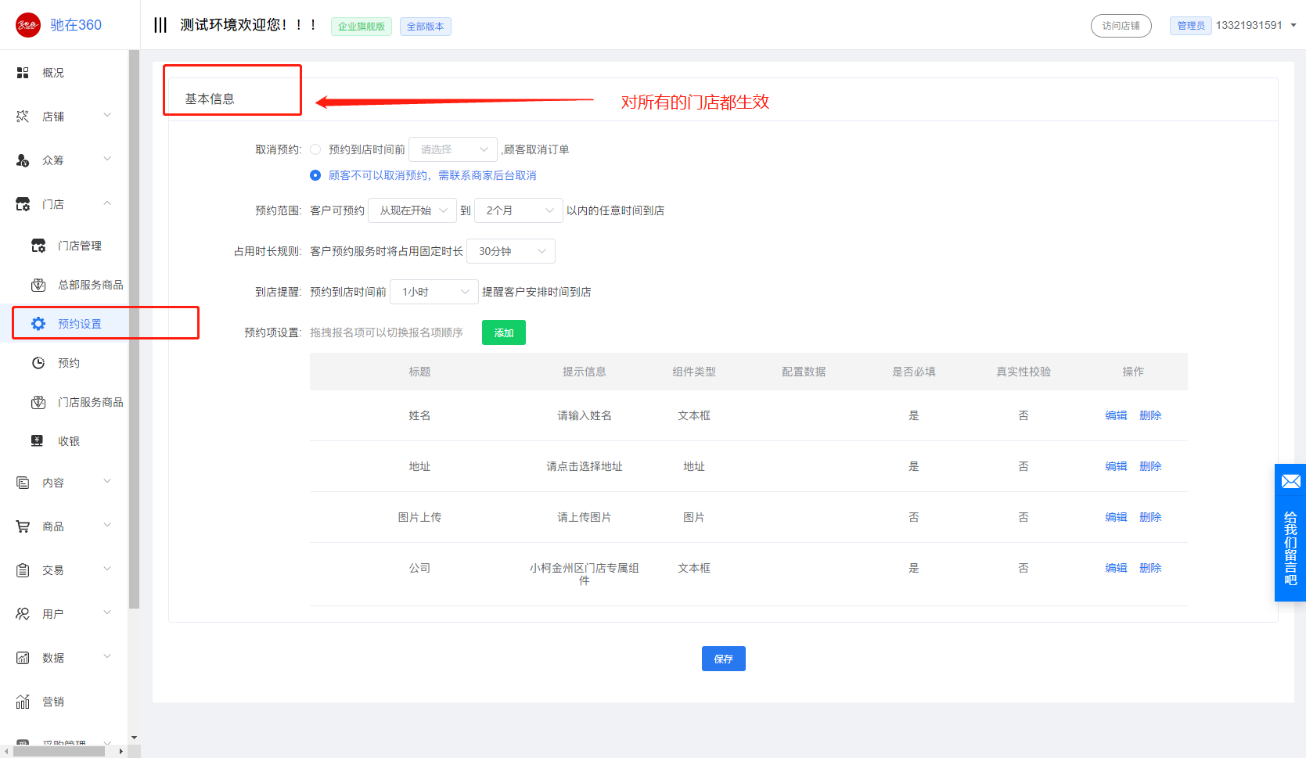Click the 总部服务商品 icon
Image resolution: width=1306 pixels, height=758 pixels.
click(x=38, y=285)
